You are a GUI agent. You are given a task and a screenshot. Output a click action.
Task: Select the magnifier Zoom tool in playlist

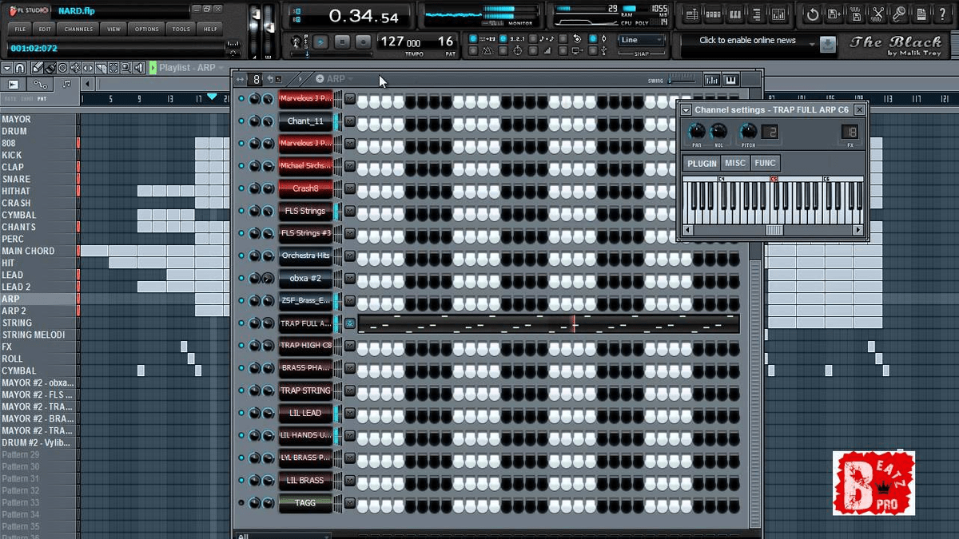[126, 68]
